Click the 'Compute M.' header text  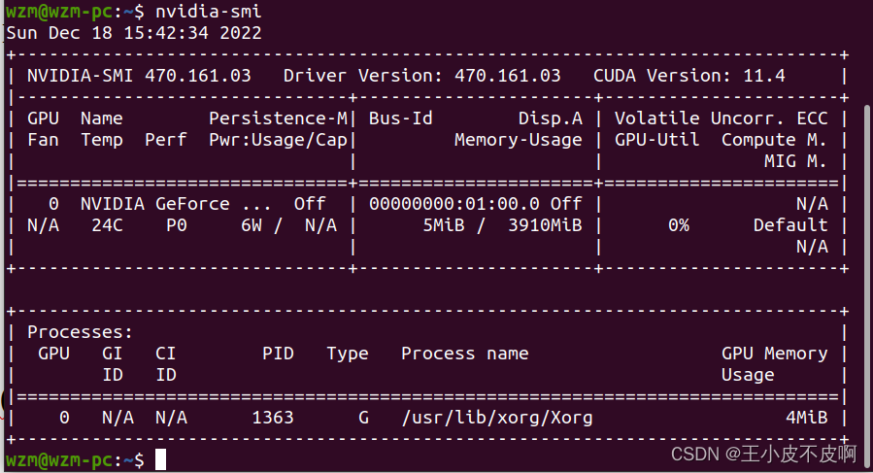[x=774, y=140]
